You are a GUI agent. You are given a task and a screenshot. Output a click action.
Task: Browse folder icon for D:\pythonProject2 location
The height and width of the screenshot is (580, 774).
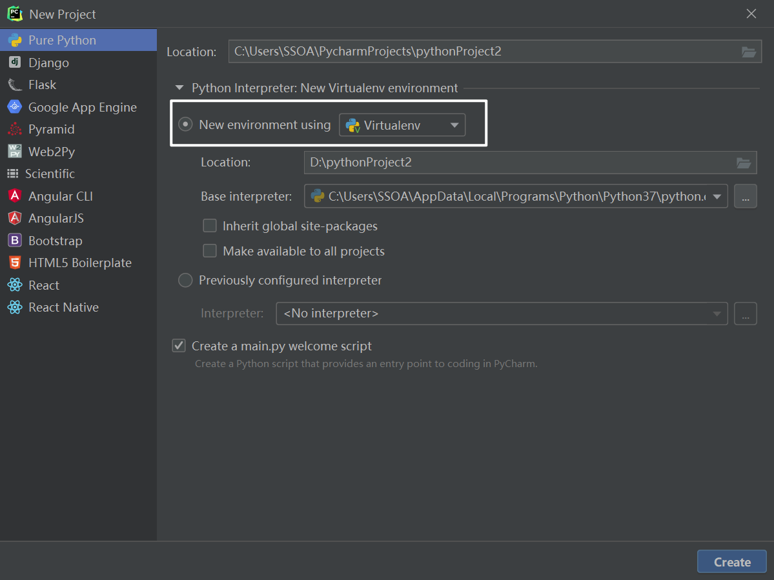point(744,163)
